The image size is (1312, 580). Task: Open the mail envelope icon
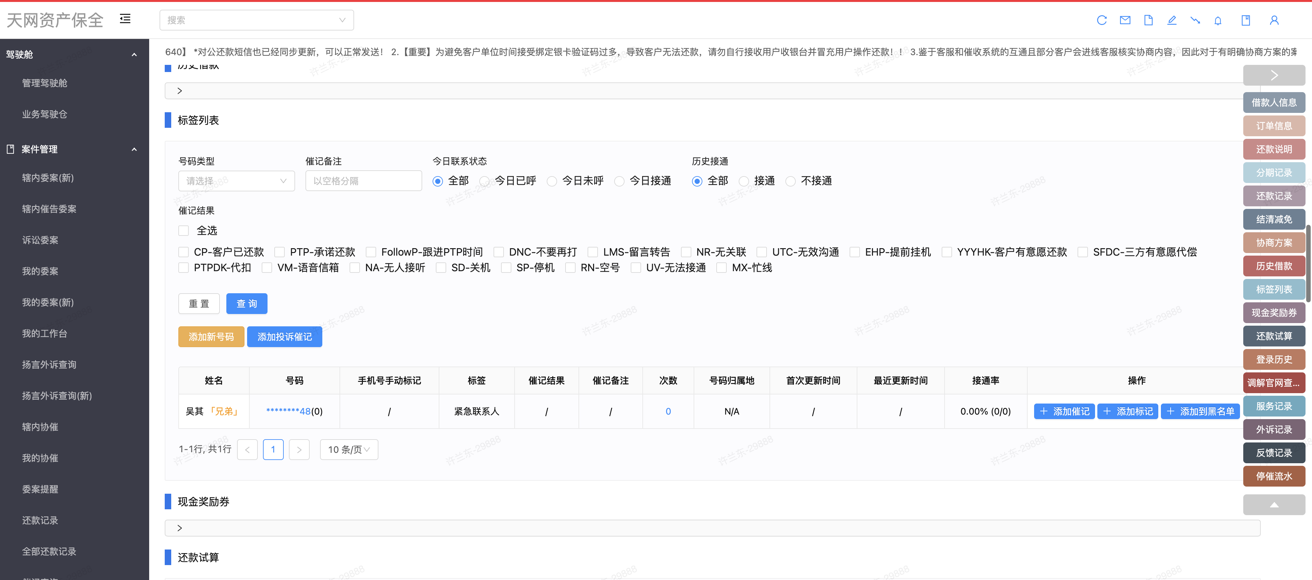pos(1125,20)
